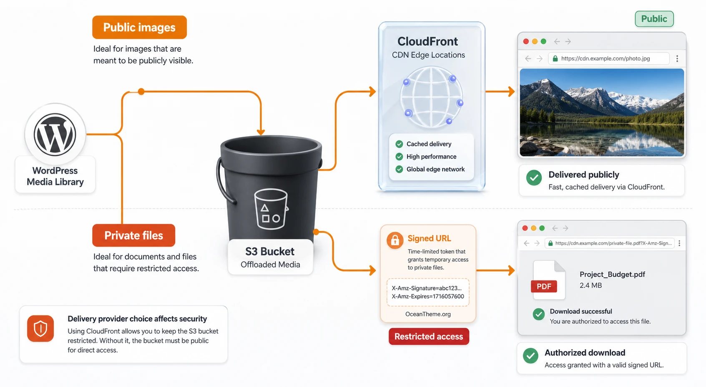Click the check next to Global edge network

pos(399,169)
